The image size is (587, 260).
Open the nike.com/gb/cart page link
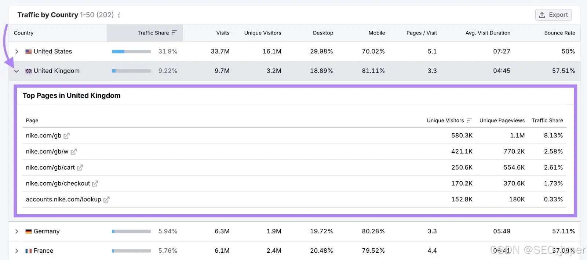tap(50, 167)
